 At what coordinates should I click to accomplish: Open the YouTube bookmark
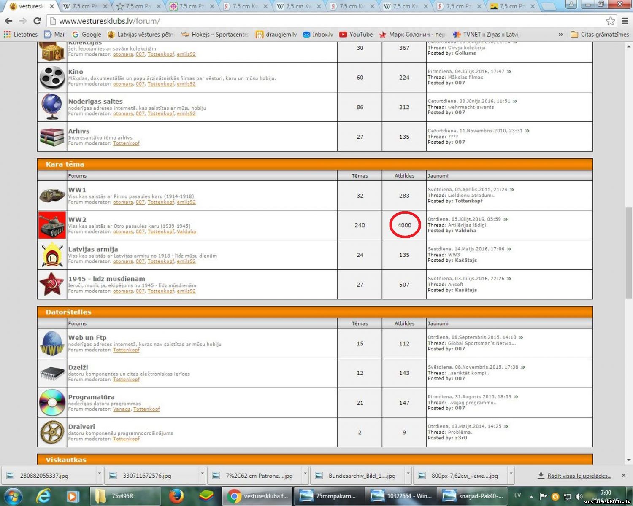pos(356,35)
